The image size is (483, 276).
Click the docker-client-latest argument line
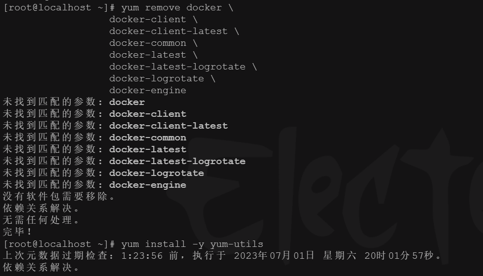click(174, 32)
